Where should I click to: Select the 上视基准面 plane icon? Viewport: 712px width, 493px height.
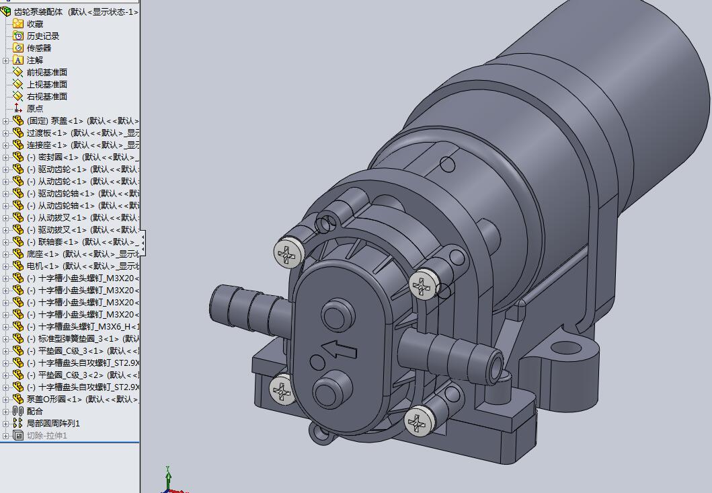[x=17, y=84]
